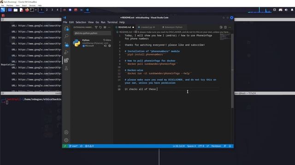Open the Run and Debug view
295x165 pixels.
[x=66, y=52]
